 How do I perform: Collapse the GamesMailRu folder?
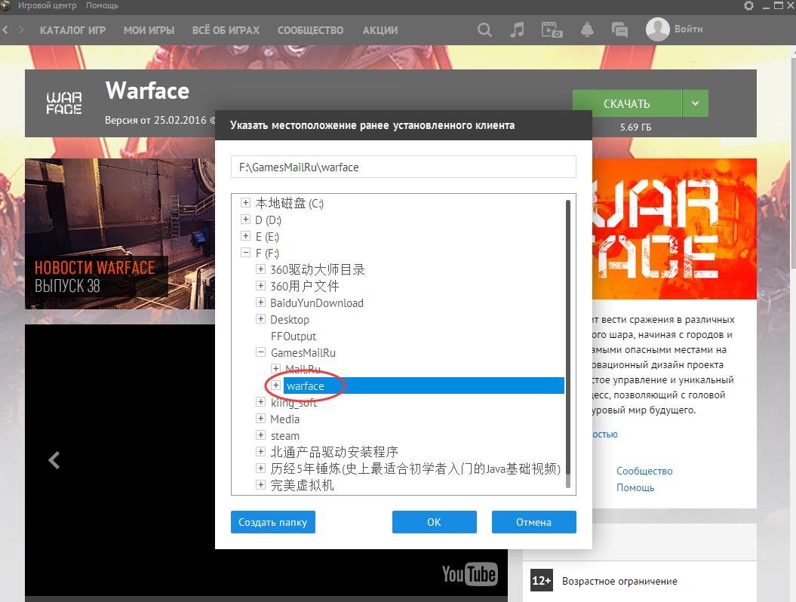tap(260, 352)
